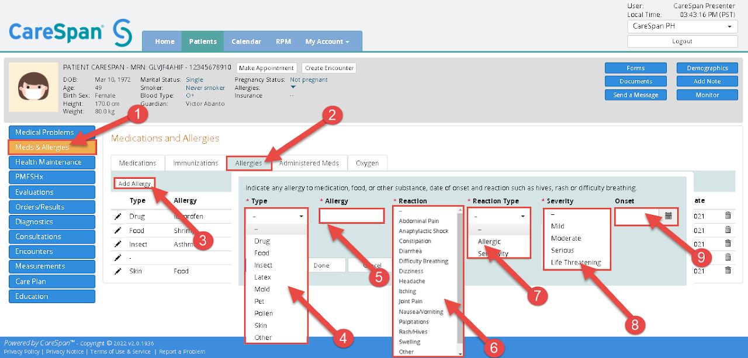Viewport: 748px width, 358px height.
Task: Click the pencil edit icon for Skin row
Action: (x=118, y=271)
